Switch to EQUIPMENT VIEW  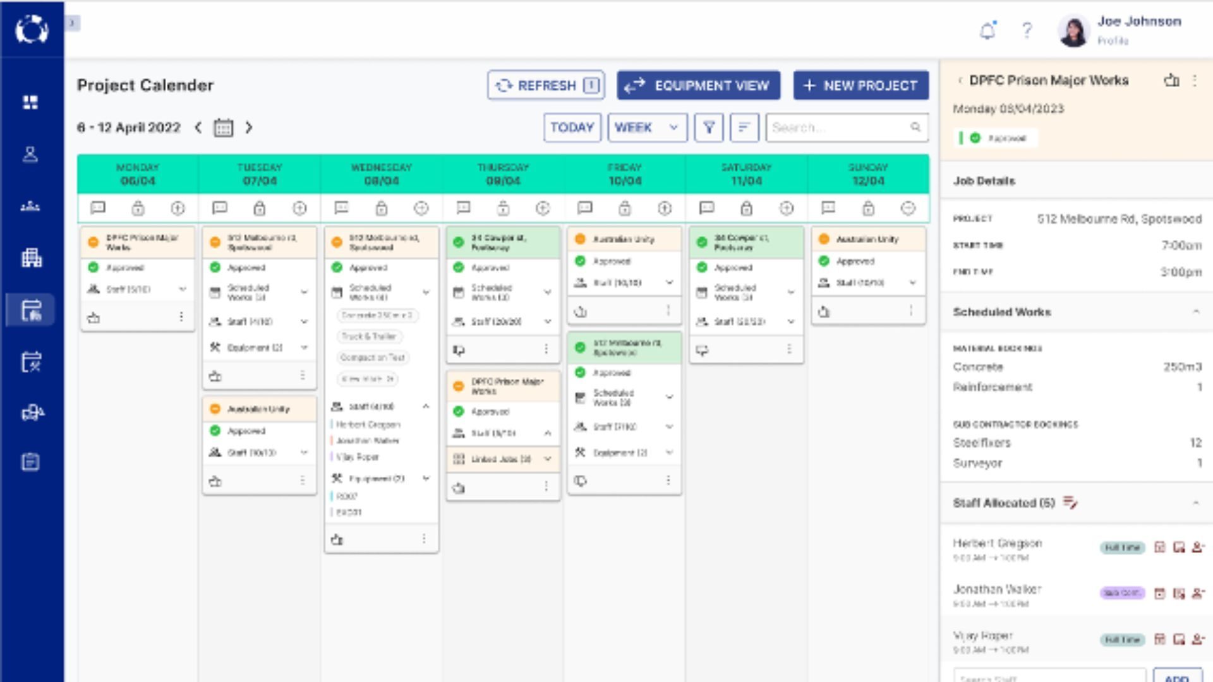[x=698, y=86]
